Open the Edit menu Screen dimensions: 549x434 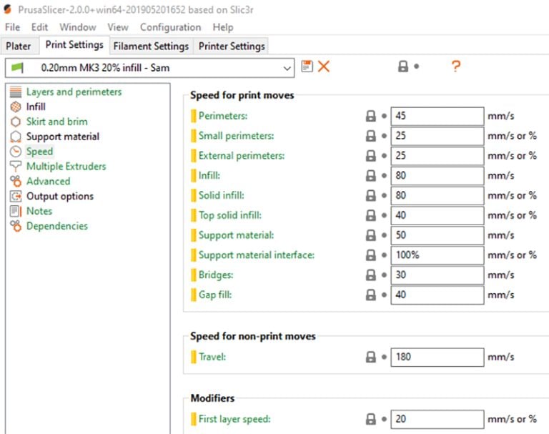(39, 27)
